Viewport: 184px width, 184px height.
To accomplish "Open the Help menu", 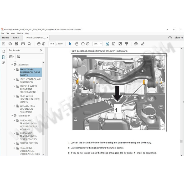I will pos(27,33).
